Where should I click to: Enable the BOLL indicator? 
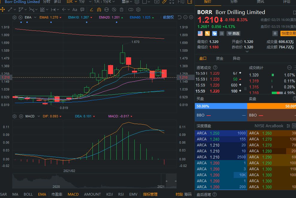coord(28,194)
